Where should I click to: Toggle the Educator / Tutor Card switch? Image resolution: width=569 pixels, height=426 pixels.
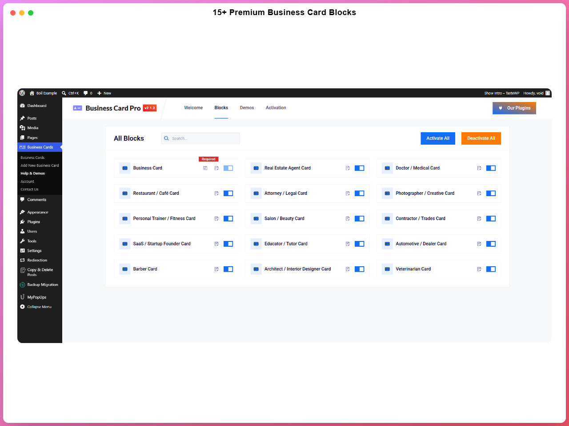pos(360,244)
